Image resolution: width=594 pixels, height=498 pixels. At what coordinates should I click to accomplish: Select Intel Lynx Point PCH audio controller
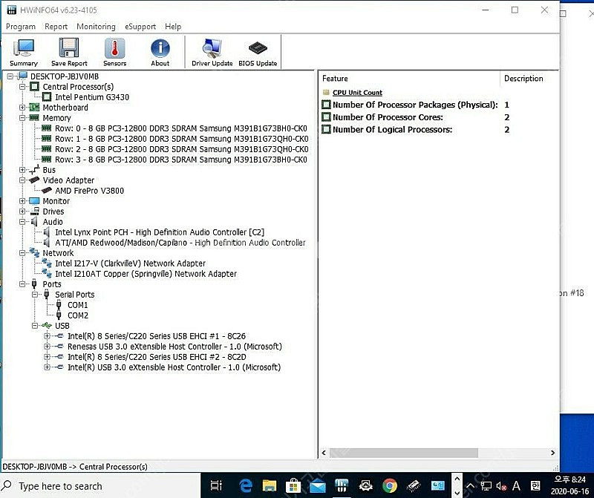(x=160, y=232)
